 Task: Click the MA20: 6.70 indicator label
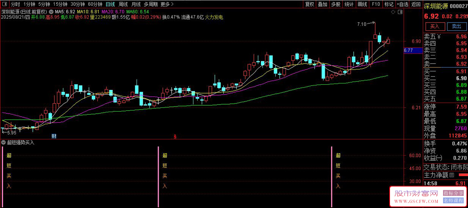[113, 12]
